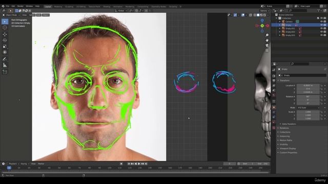Screen dimensions: 328x184
Task: Switch to the Shading workspace tab
Action: (x=107, y=7)
